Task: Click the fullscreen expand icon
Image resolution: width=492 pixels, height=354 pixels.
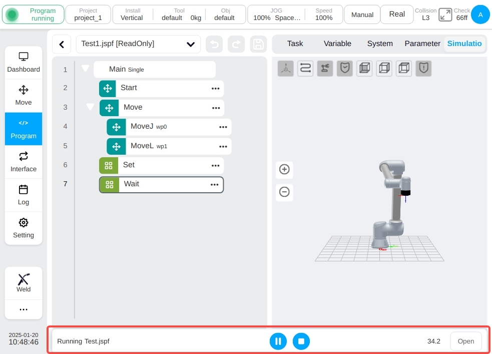Action: 445,15
